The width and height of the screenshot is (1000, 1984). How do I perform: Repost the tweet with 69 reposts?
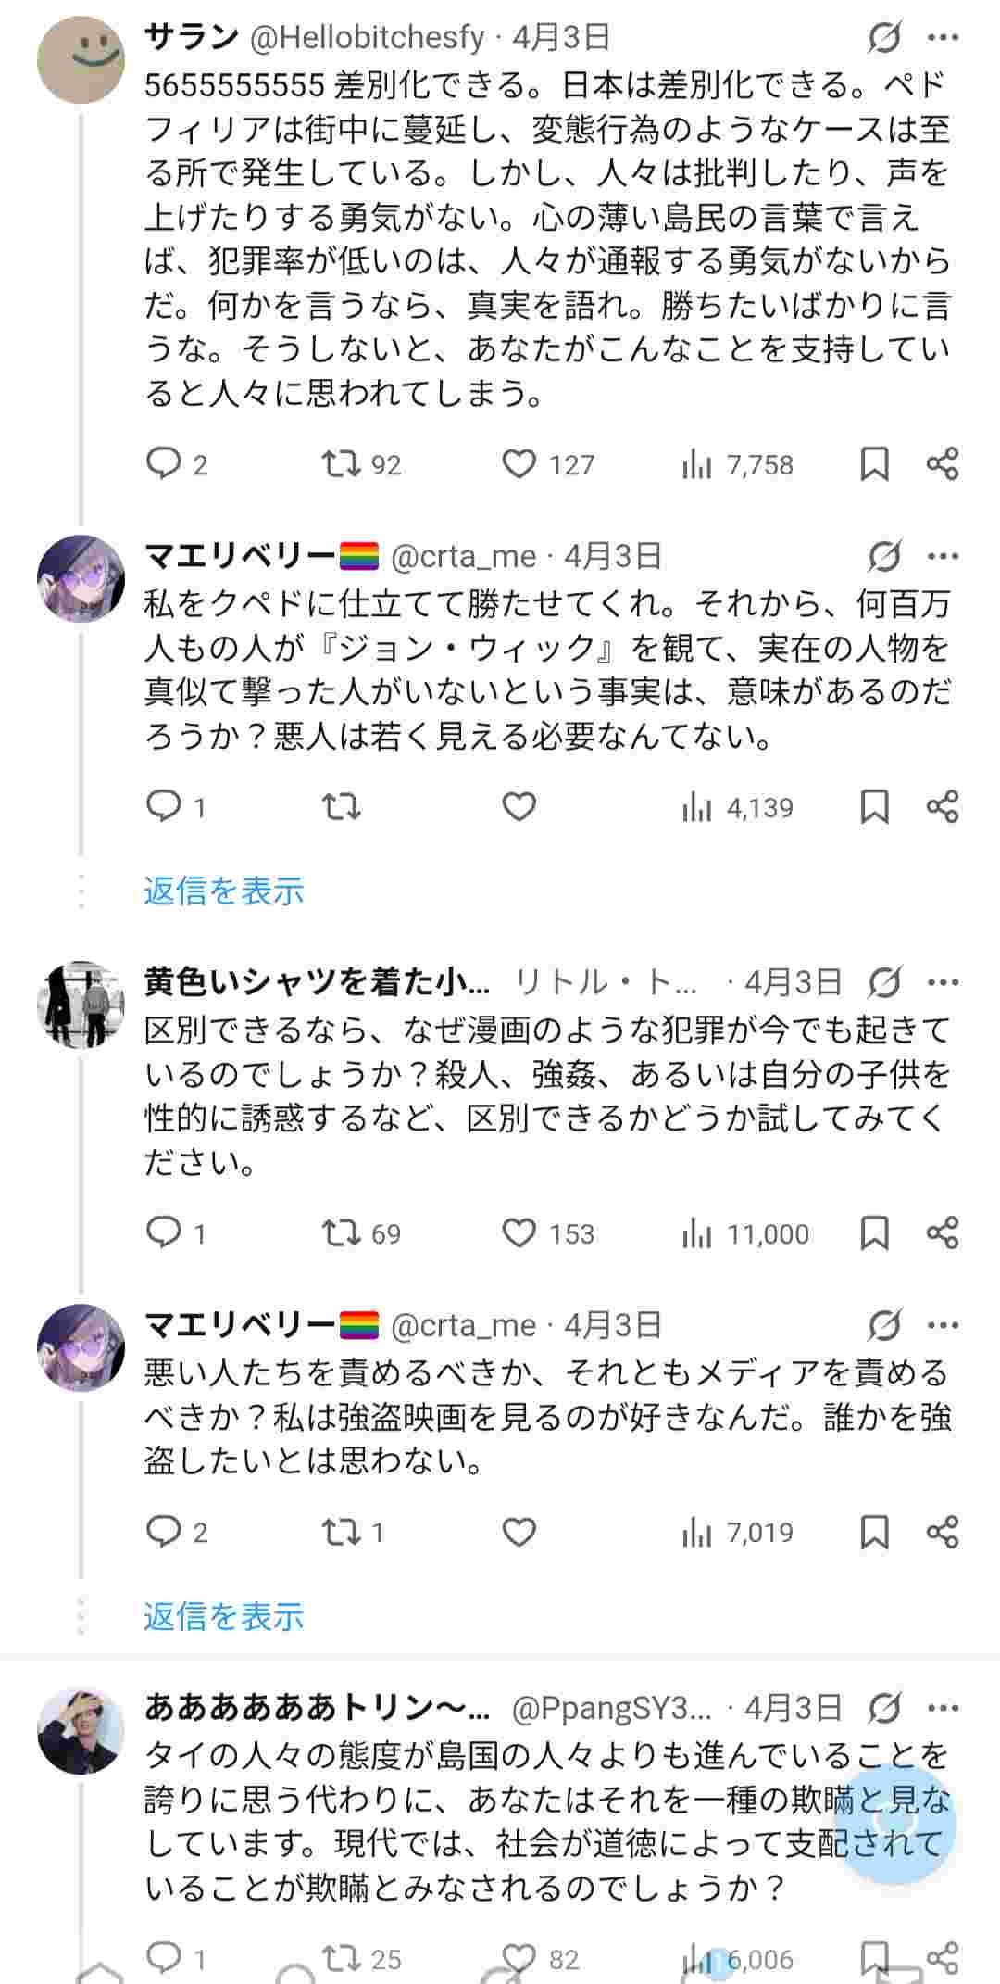(x=341, y=1233)
